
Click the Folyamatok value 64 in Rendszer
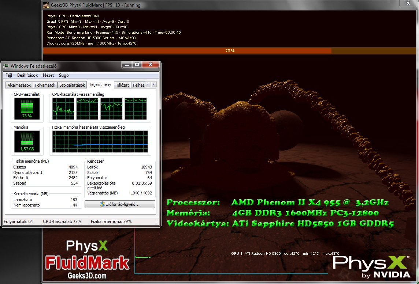pos(150,178)
